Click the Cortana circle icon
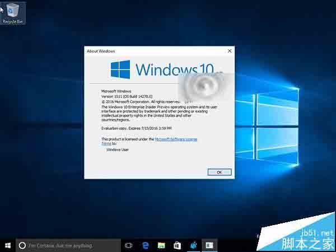336x252 pixels. click(22, 246)
